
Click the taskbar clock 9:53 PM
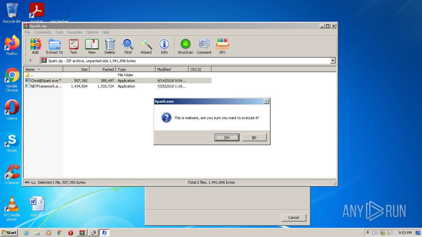tap(405, 233)
